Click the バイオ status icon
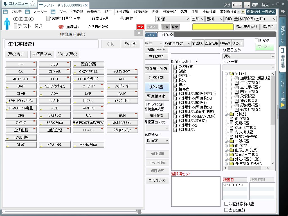This screenshot has width=288, height=216. click(166, 27)
